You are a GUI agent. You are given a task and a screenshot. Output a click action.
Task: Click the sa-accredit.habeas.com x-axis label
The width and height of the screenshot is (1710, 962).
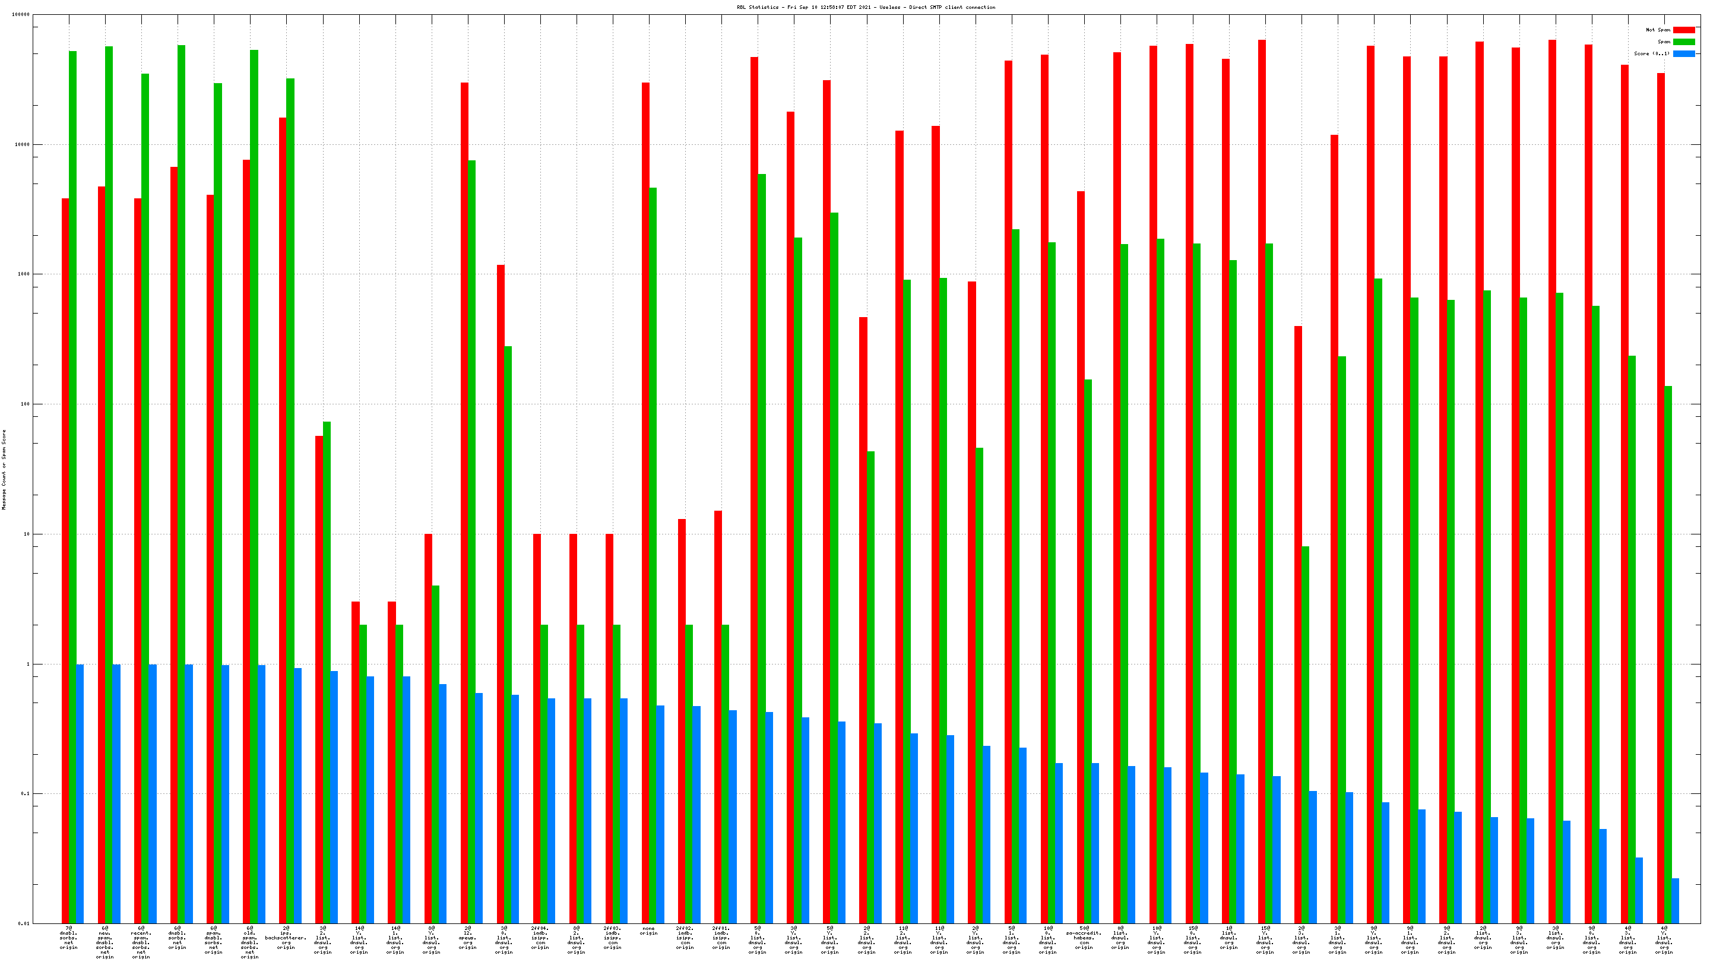pyautogui.click(x=1084, y=938)
